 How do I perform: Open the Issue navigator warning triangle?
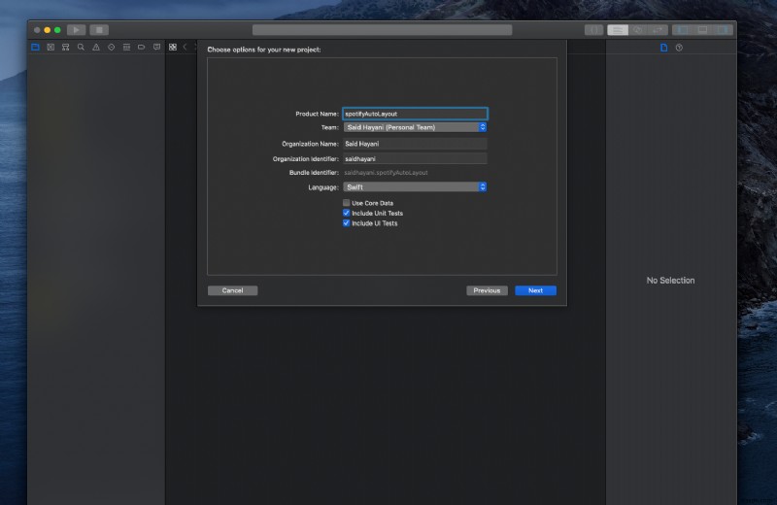(x=96, y=47)
